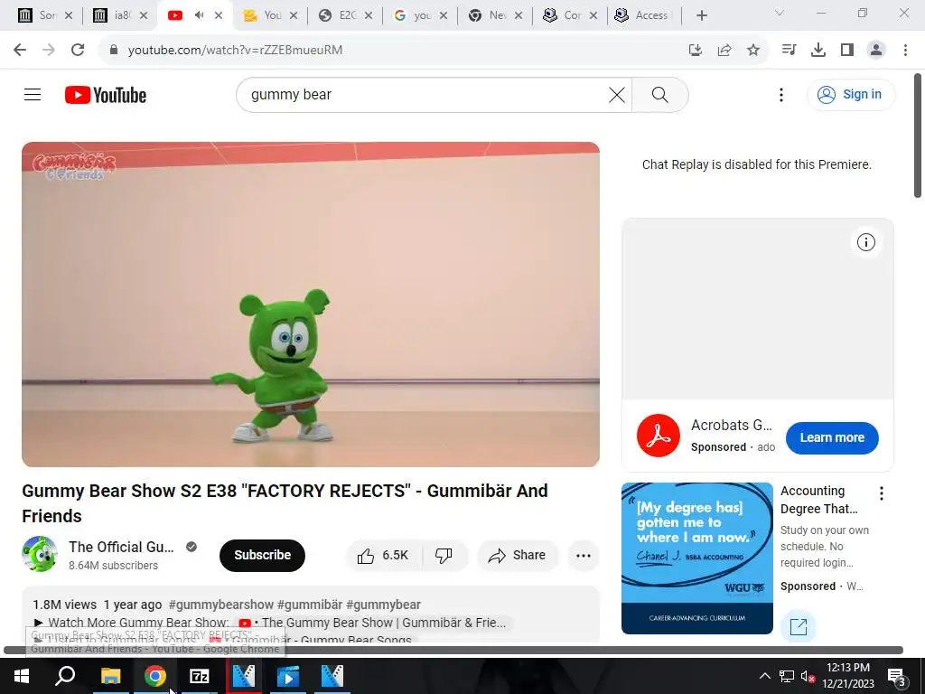
Task: Click the address bar URL
Action: point(235,51)
